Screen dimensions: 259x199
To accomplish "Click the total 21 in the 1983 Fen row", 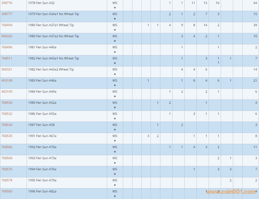I will point(255,80).
